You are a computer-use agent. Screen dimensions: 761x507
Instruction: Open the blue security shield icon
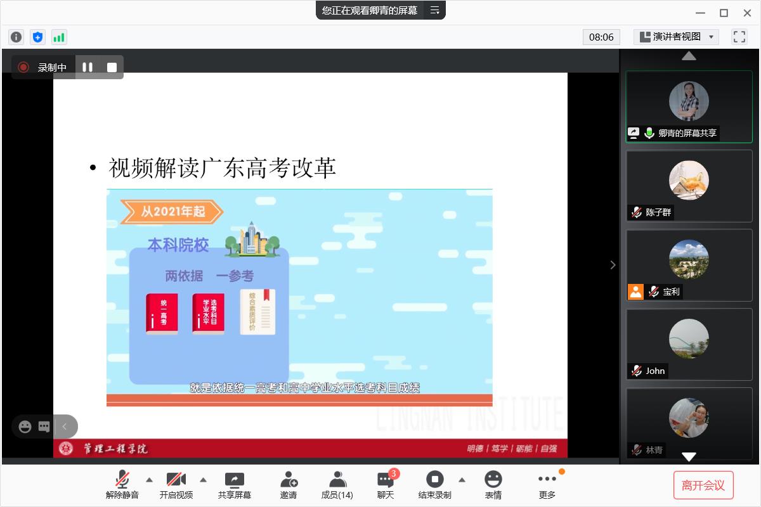[x=38, y=37]
